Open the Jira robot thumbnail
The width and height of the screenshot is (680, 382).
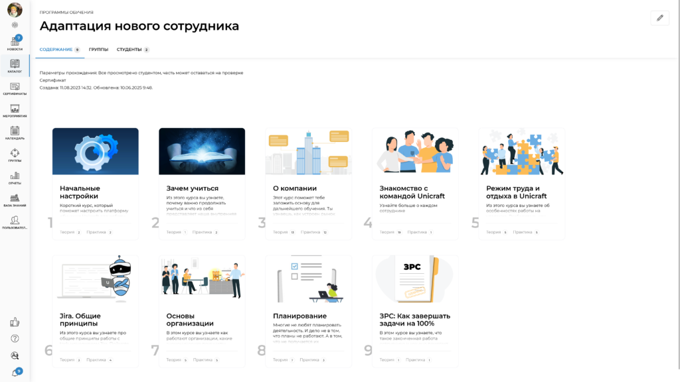tap(96, 279)
